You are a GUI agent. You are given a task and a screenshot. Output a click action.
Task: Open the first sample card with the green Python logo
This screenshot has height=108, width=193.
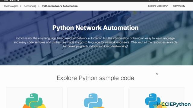[x=34, y=98]
